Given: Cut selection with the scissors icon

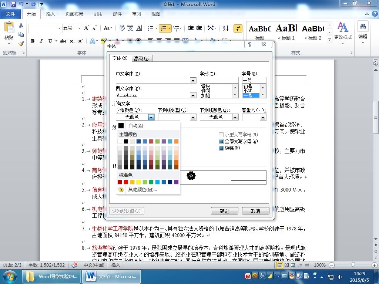Looking at the screenshot, I should (21, 25).
